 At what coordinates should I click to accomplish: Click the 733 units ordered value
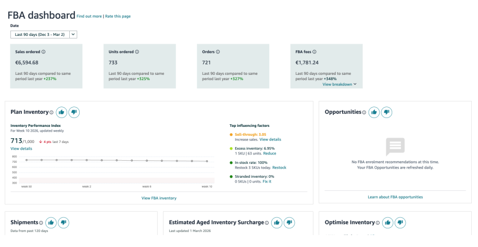click(x=113, y=63)
